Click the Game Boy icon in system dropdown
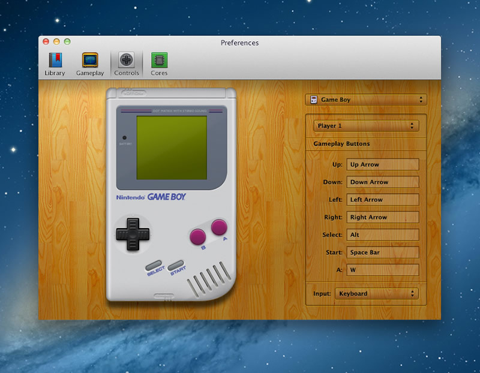 (313, 100)
